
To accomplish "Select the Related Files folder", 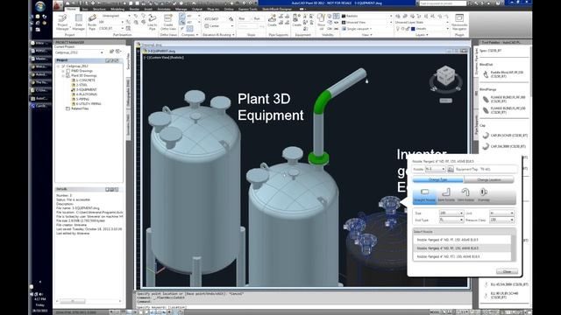I will click(x=80, y=108).
